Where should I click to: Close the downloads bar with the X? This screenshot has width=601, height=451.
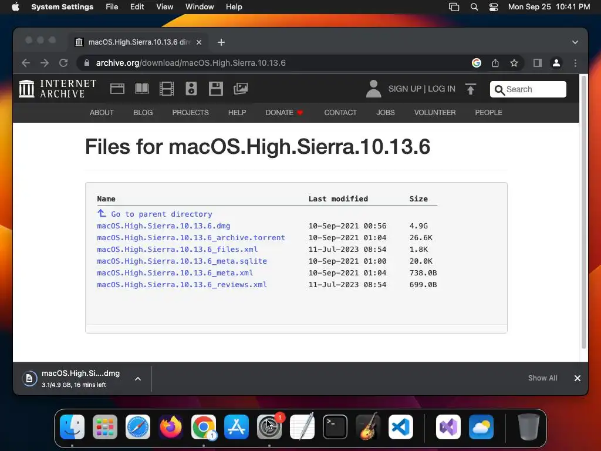[x=578, y=378]
